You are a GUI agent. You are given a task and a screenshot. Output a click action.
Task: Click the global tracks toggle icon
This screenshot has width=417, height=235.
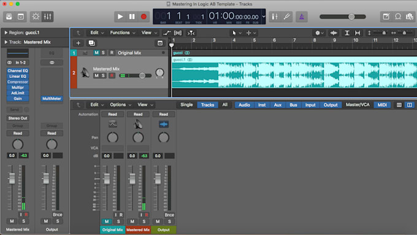pyautogui.click(x=160, y=43)
